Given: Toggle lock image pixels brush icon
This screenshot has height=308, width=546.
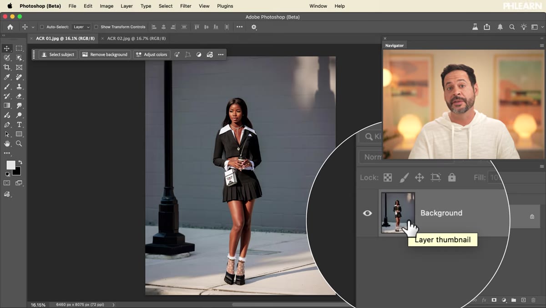Looking at the screenshot, I should coord(404,177).
